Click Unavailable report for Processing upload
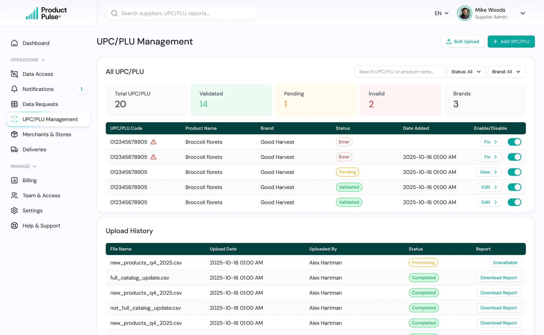This screenshot has height=335, width=544. tap(505, 263)
